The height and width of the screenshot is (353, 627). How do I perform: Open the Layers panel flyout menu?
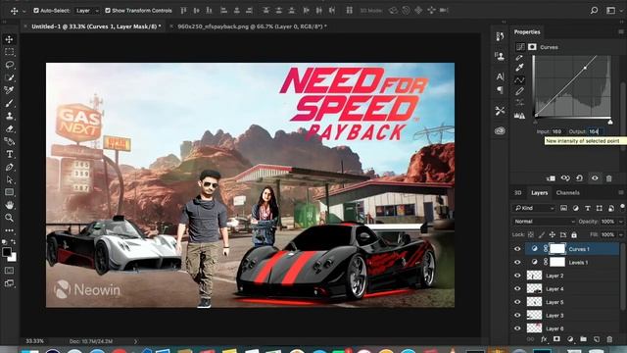click(621, 193)
